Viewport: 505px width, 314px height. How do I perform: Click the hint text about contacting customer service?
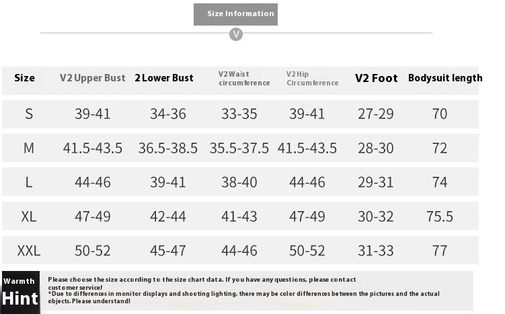[x=202, y=283]
